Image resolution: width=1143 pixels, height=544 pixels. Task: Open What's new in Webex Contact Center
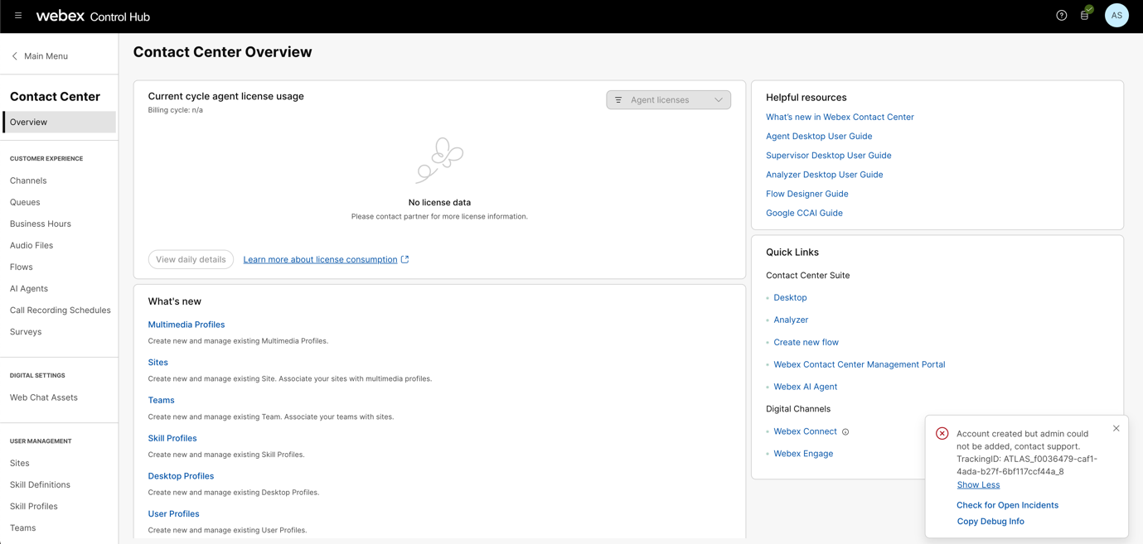840,117
